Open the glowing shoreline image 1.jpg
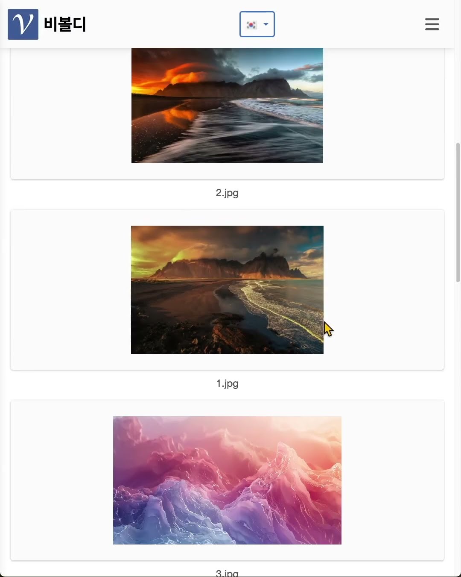This screenshot has height=577, width=461. (227, 290)
